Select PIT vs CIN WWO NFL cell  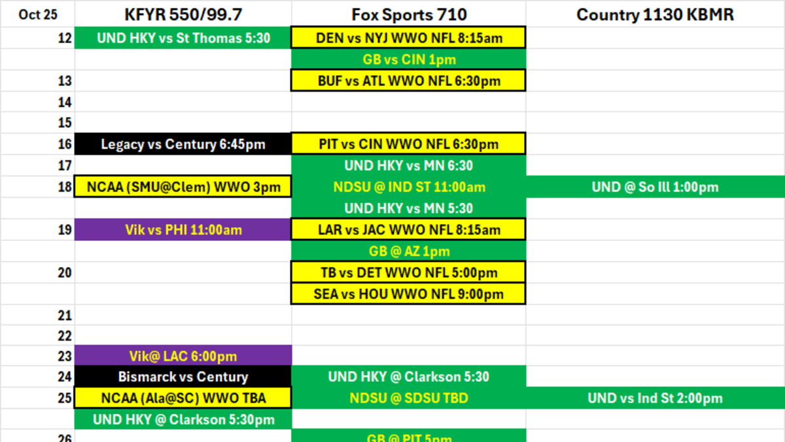409,144
